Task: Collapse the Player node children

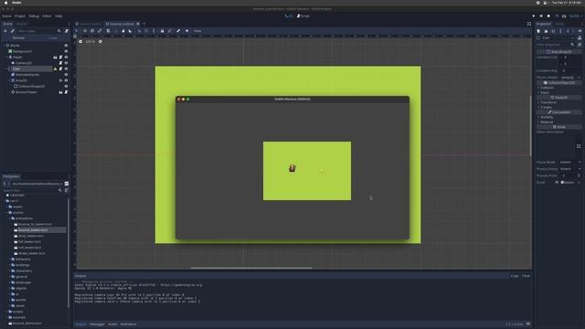Action: click(x=7, y=57)
